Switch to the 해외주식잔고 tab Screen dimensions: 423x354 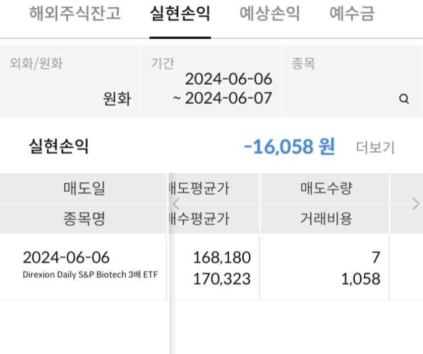(x=75, y=14)
